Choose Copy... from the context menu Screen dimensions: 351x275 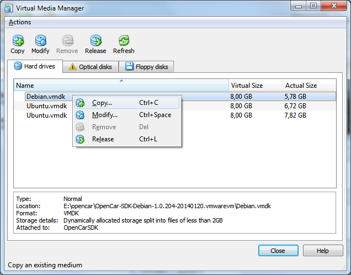[x=127, y=103]
